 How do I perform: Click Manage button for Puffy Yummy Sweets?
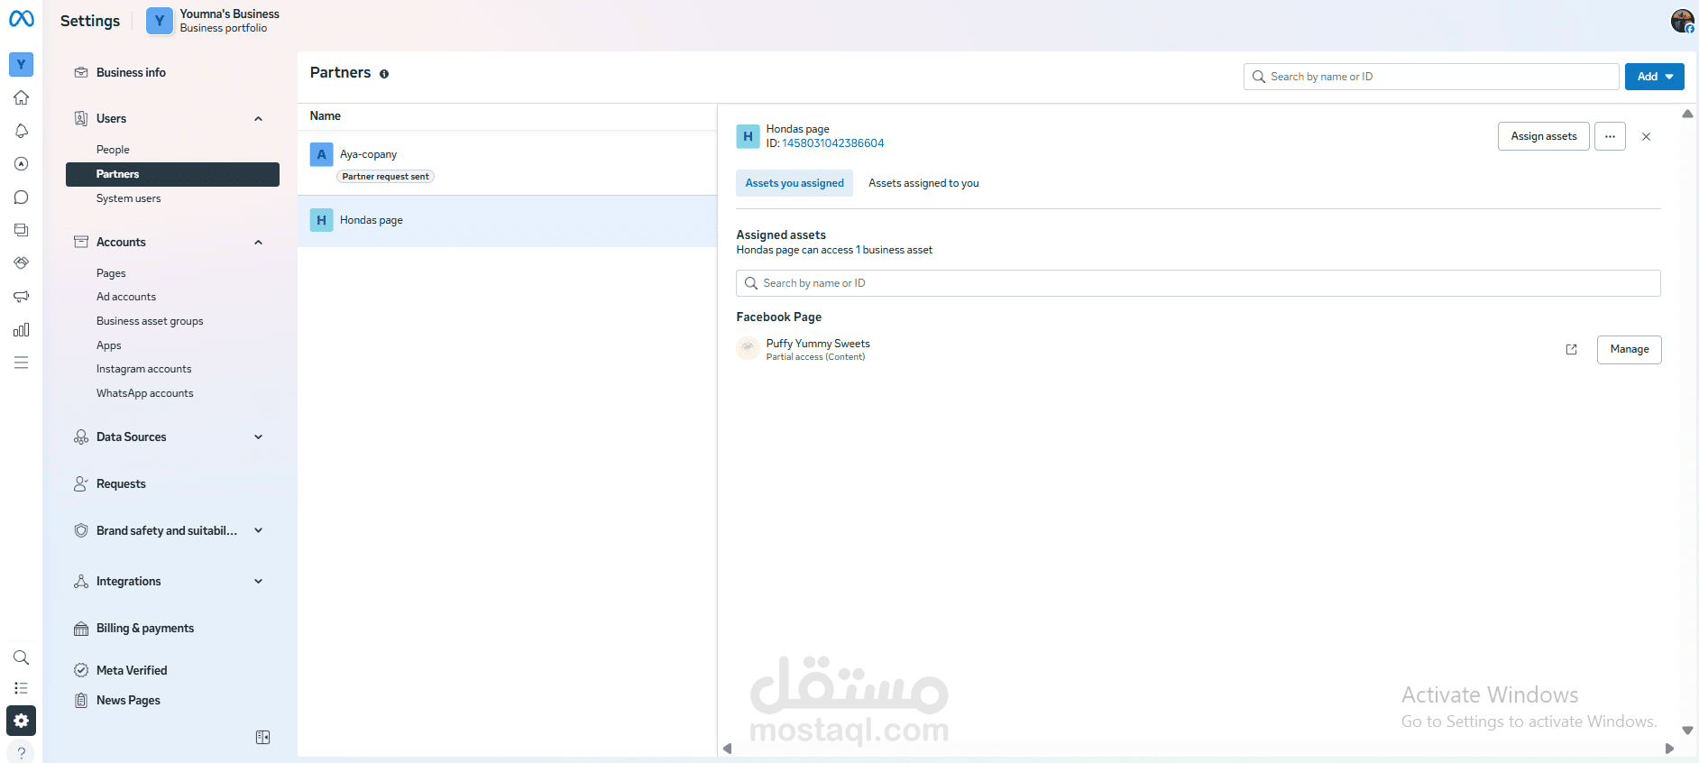coord(1629,349)
